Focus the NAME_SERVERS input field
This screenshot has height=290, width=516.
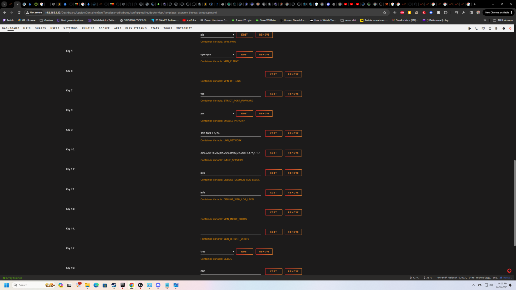pyautogui.click(x=231, y=153)
